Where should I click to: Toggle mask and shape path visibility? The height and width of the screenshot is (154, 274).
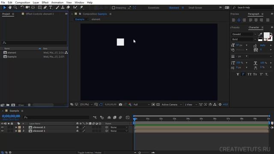point(101,104)
